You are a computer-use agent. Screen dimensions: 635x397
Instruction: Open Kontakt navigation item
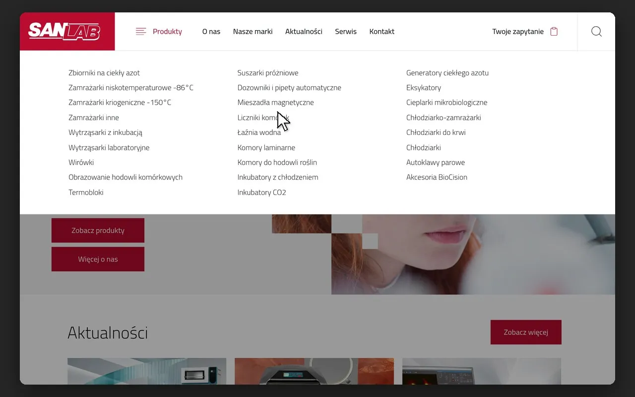(382, 31)
